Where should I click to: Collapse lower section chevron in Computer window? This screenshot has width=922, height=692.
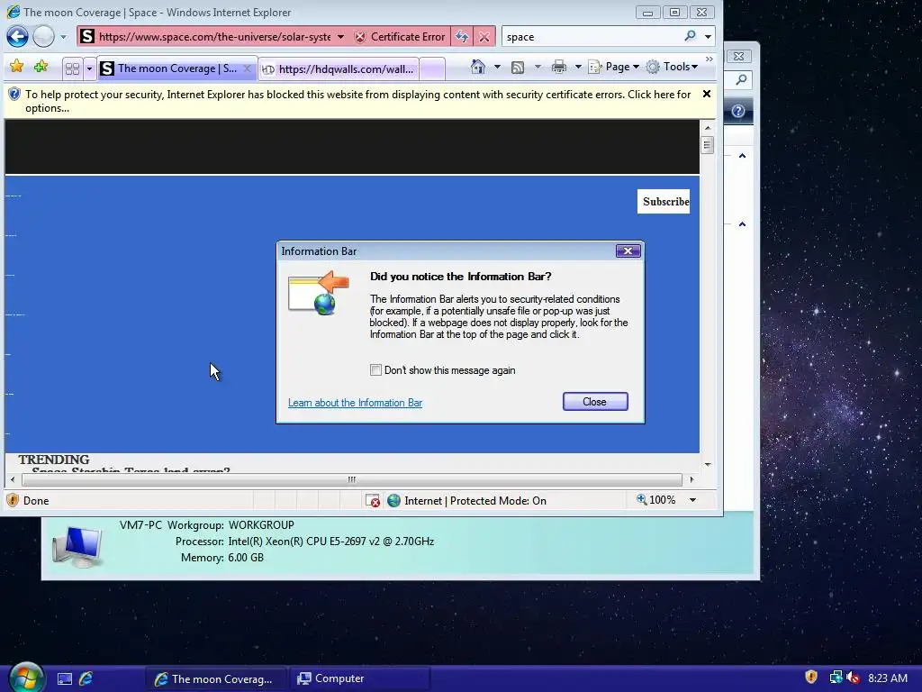(742, 224)
